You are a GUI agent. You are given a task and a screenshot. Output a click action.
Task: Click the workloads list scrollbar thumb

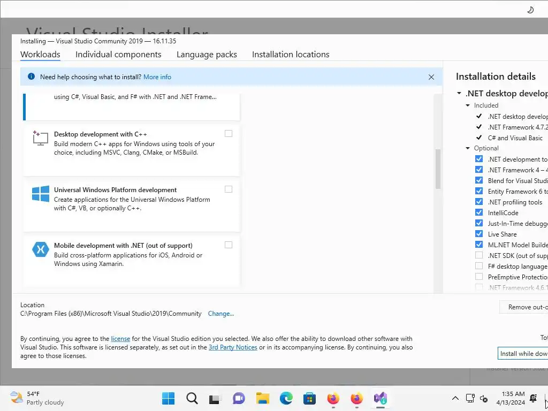438,169
